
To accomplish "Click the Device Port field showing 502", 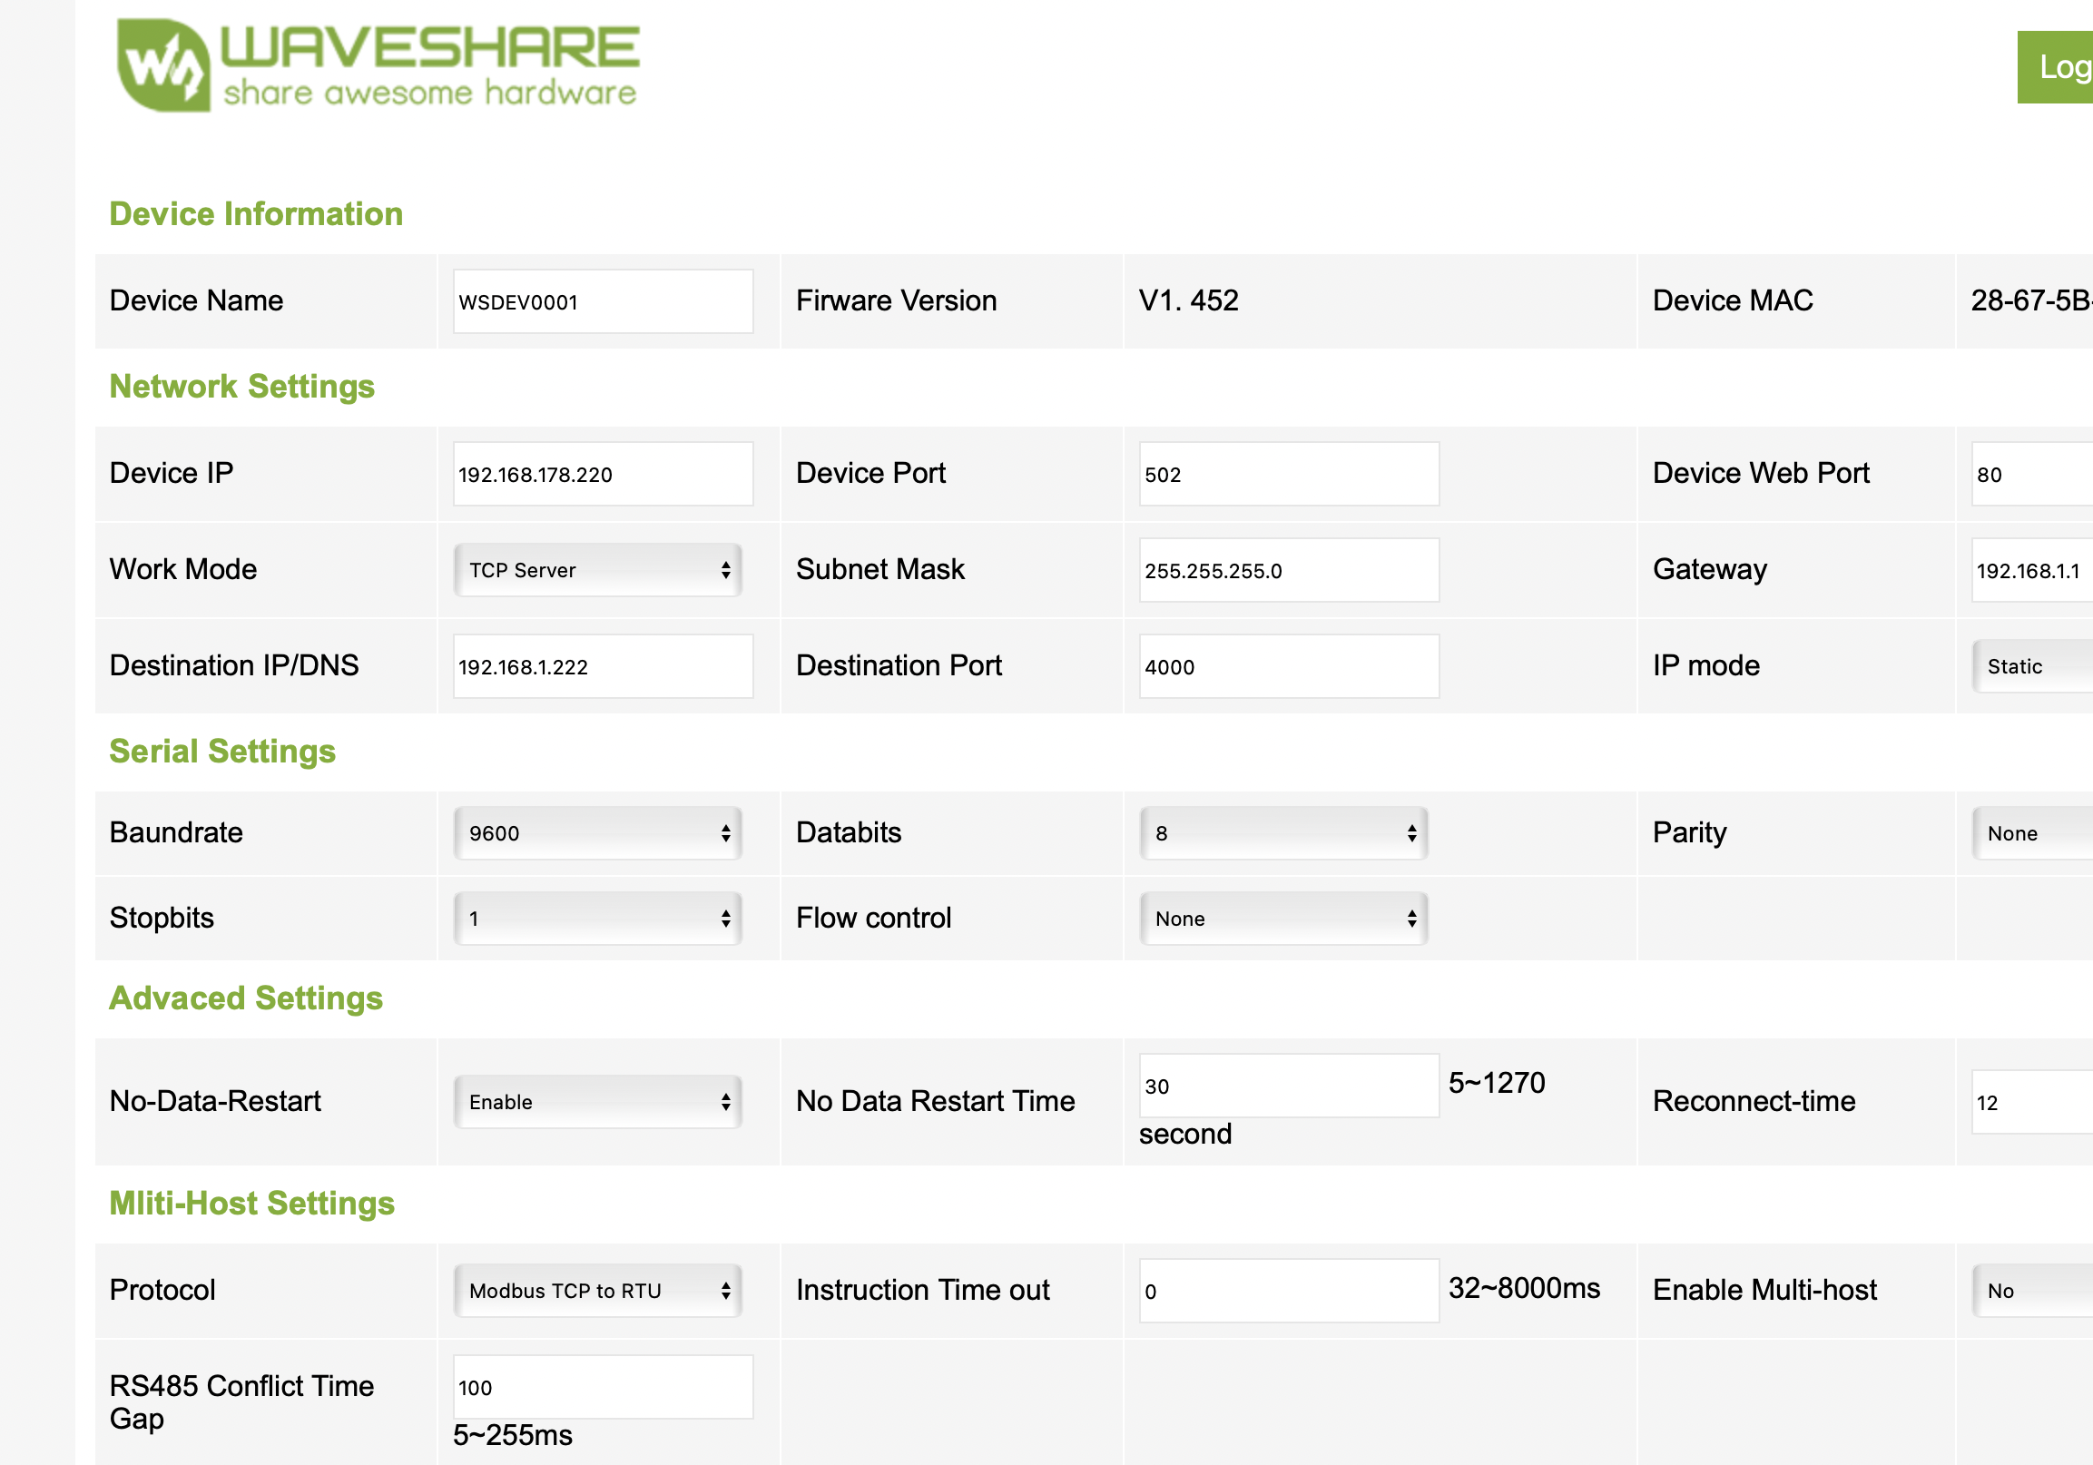I will [x=1288, y=474].
